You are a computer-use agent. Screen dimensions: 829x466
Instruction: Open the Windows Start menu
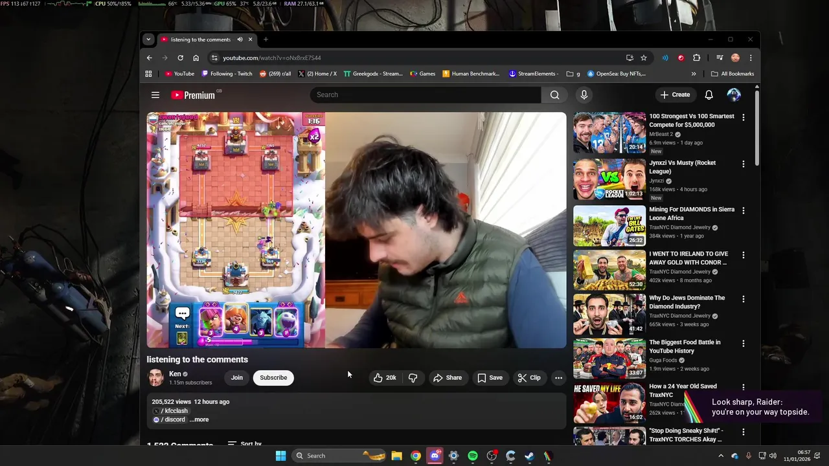tap(280, 456)
